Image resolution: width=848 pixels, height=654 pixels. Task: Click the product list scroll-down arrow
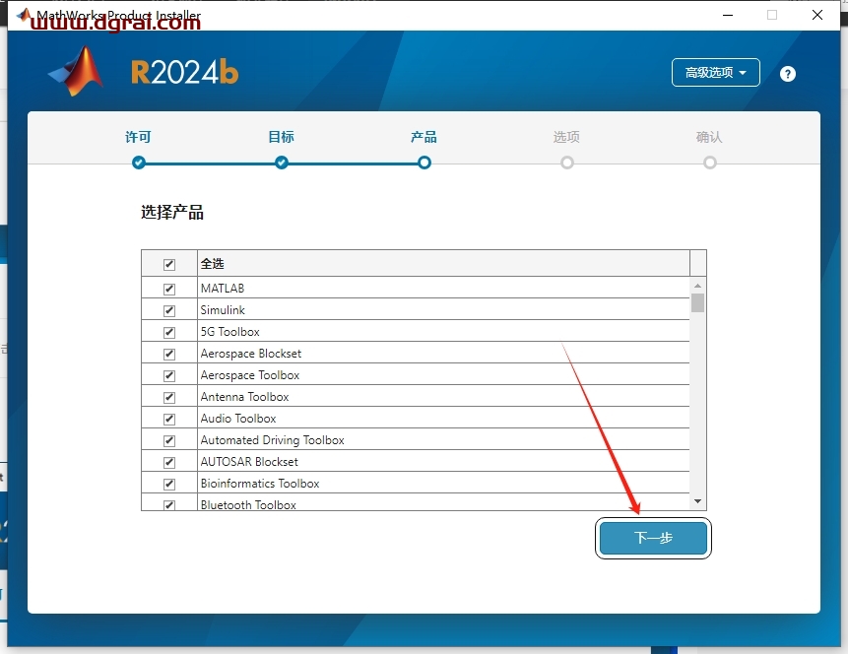pyautogui.click(x=697, y=501)
